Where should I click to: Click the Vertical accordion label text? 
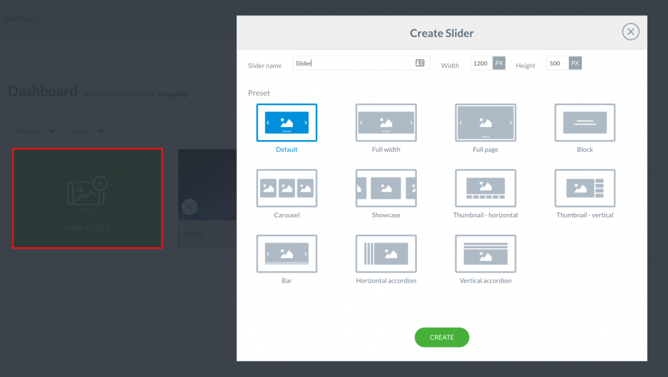pos(485,280)
